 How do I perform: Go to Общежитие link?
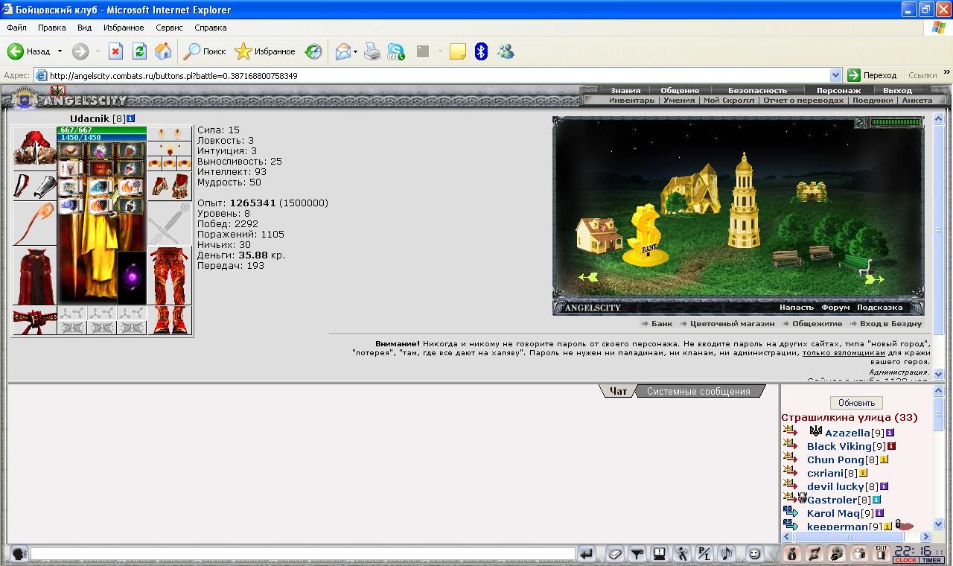pyautogui.click(x=817, y=324)
